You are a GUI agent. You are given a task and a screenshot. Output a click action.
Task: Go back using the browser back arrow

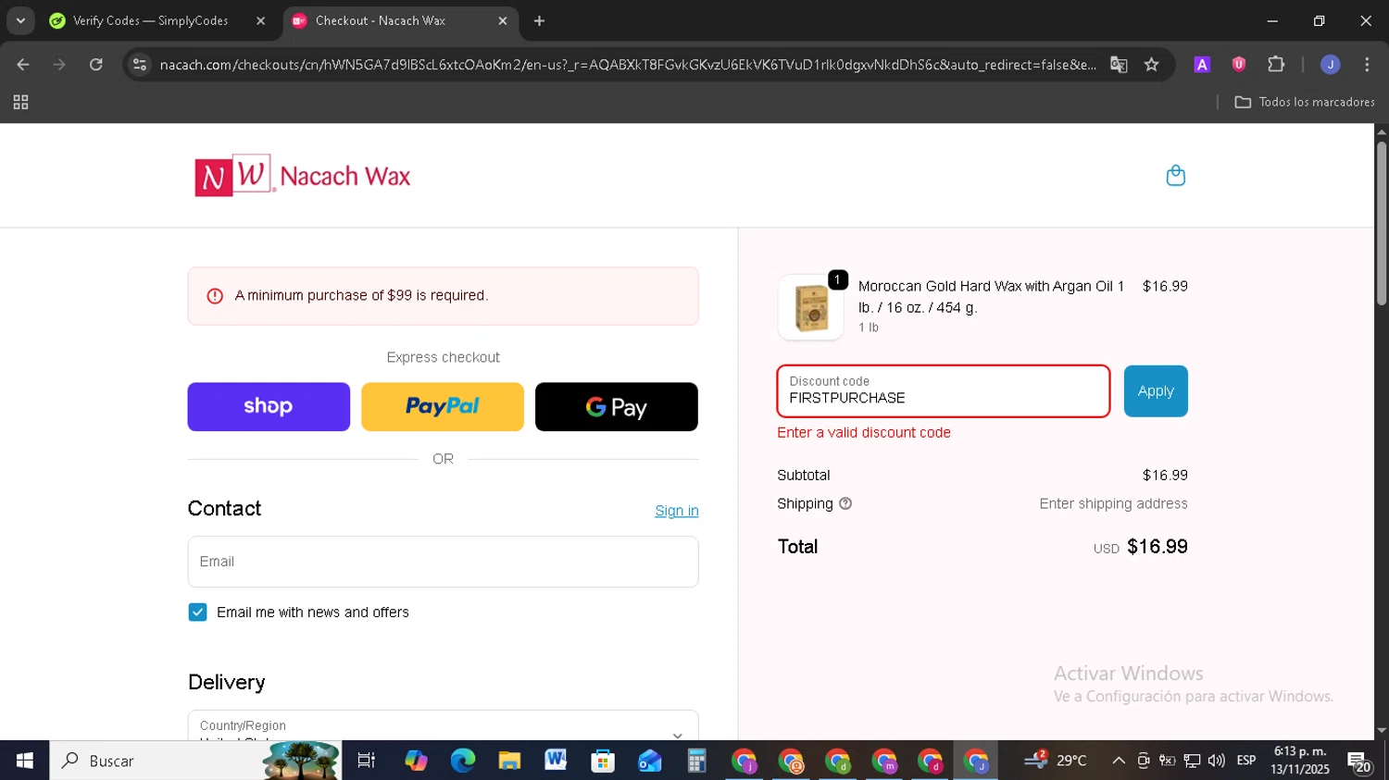click(x=23, y=65)
